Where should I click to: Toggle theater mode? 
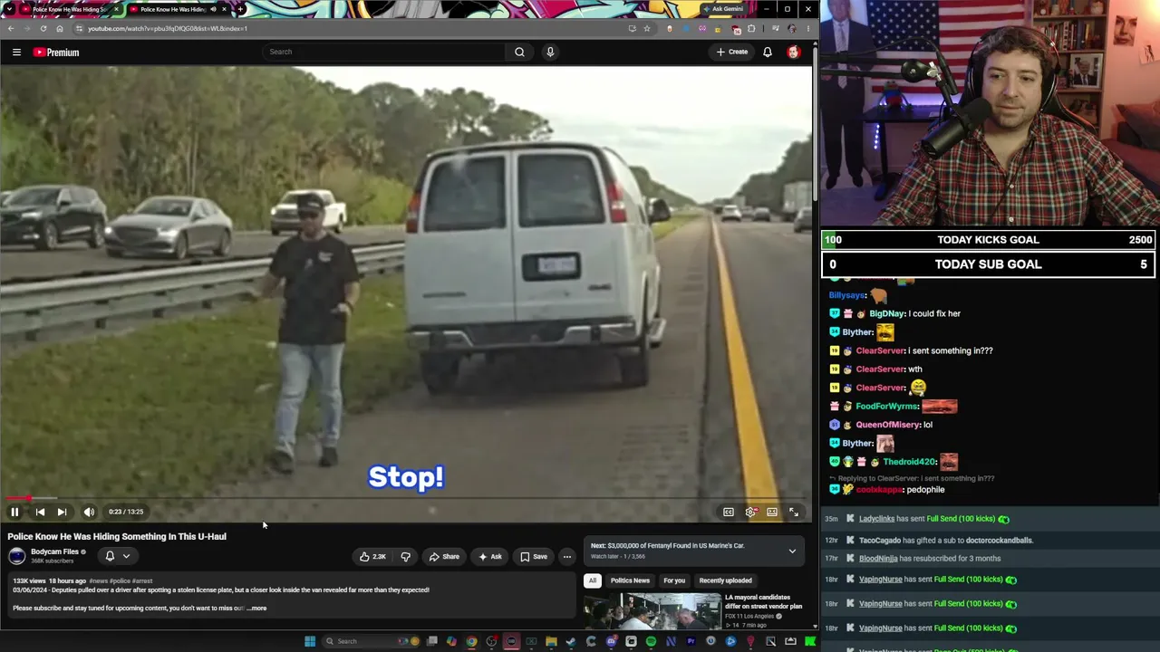pos(772,512)
